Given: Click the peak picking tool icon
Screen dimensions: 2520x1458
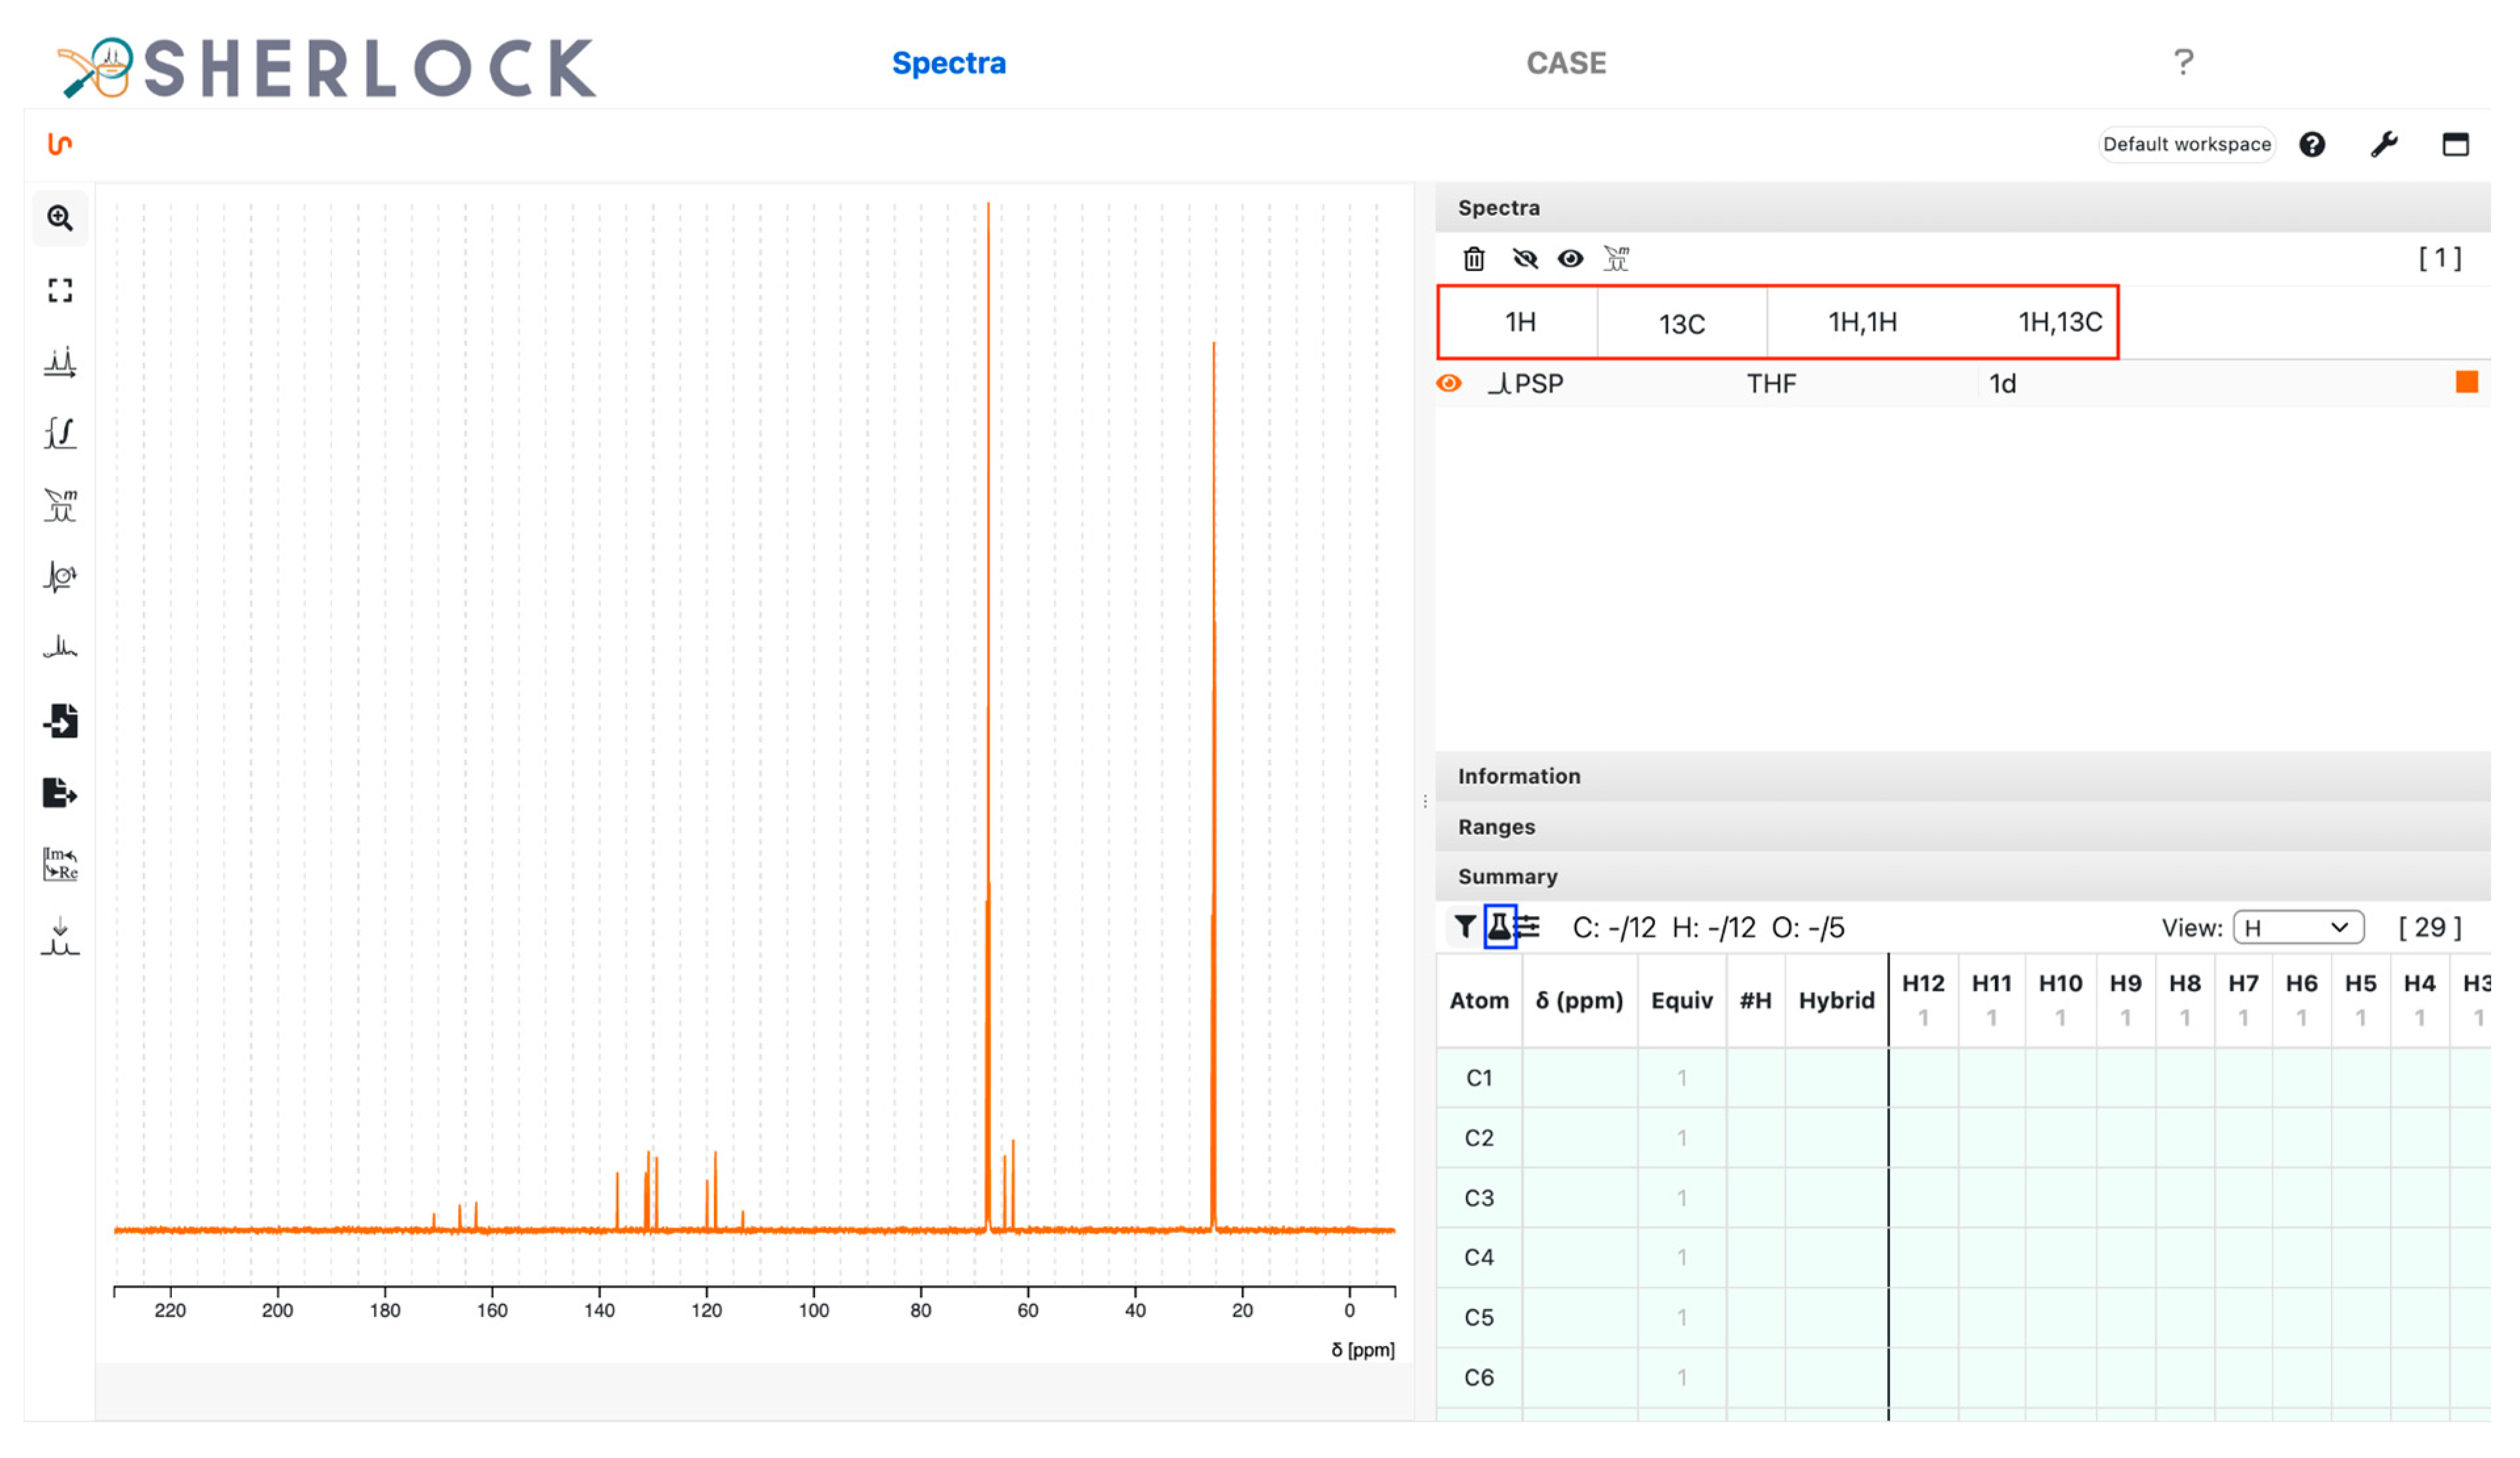Looking at the screenshot, I should pos(60,362).
